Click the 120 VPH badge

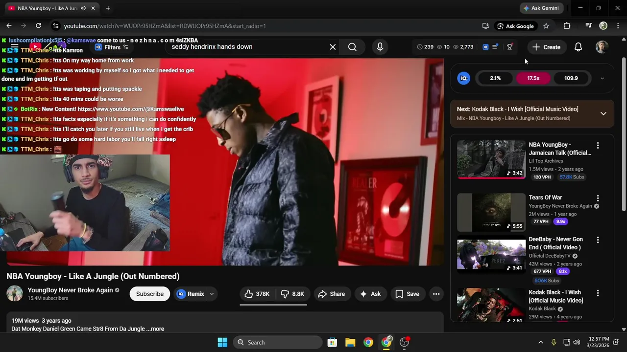542,177
